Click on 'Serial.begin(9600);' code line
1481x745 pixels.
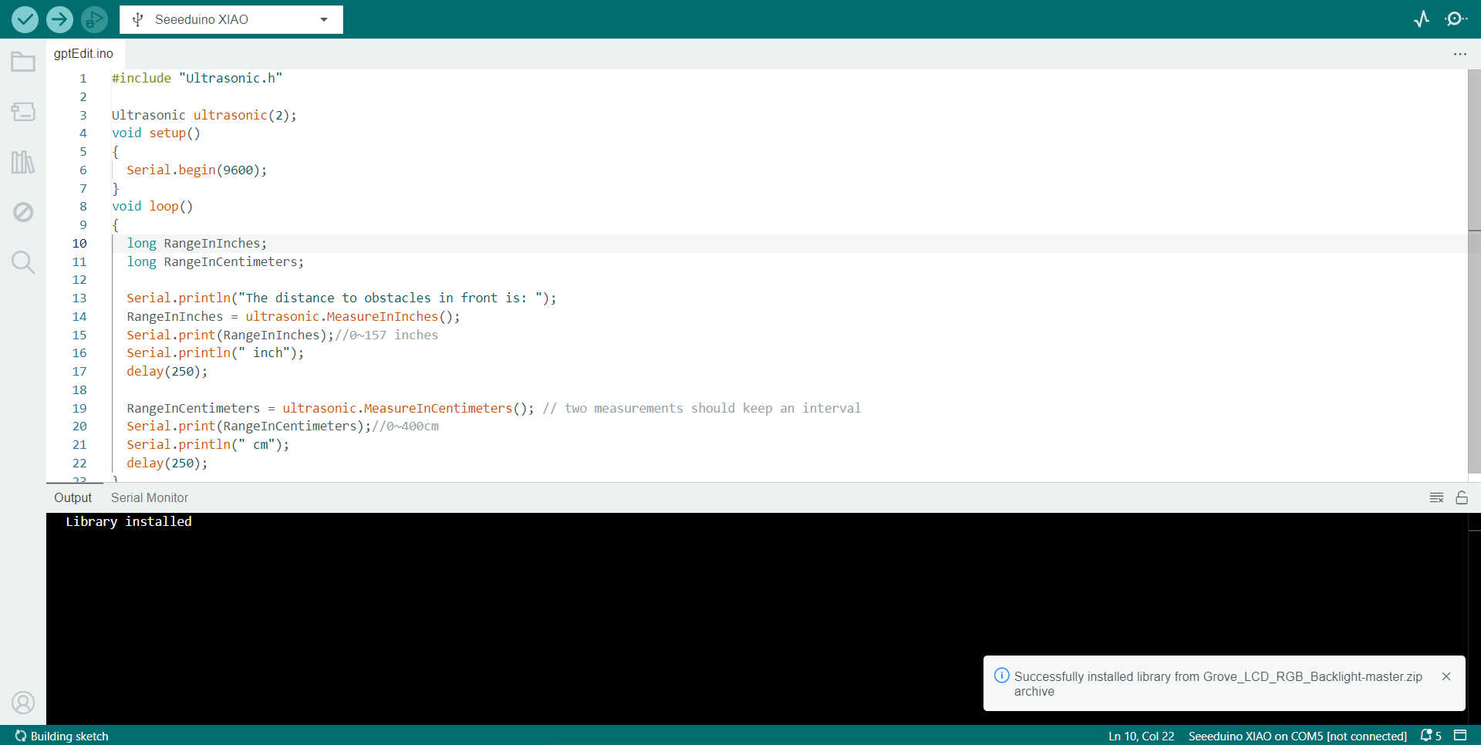[x=197, y=170]
